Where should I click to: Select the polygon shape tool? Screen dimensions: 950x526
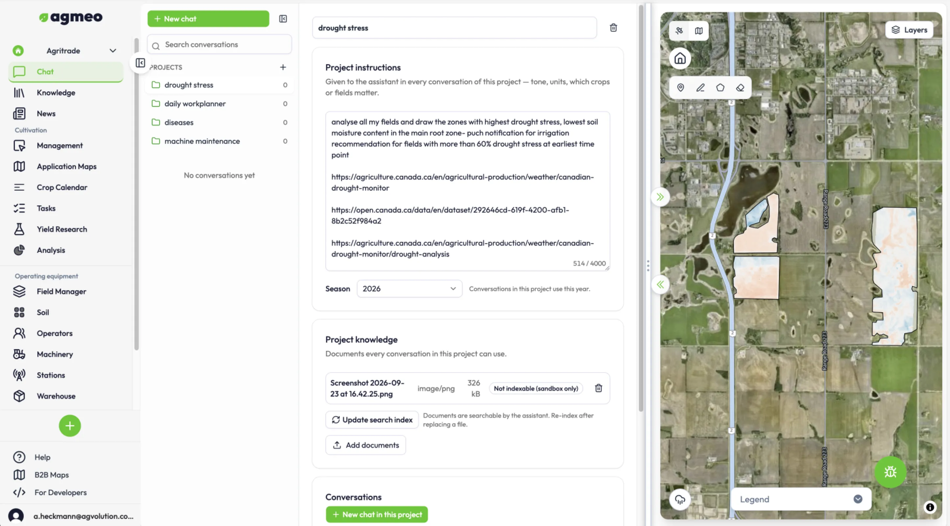pyautogui.click(x=720, y=88)
